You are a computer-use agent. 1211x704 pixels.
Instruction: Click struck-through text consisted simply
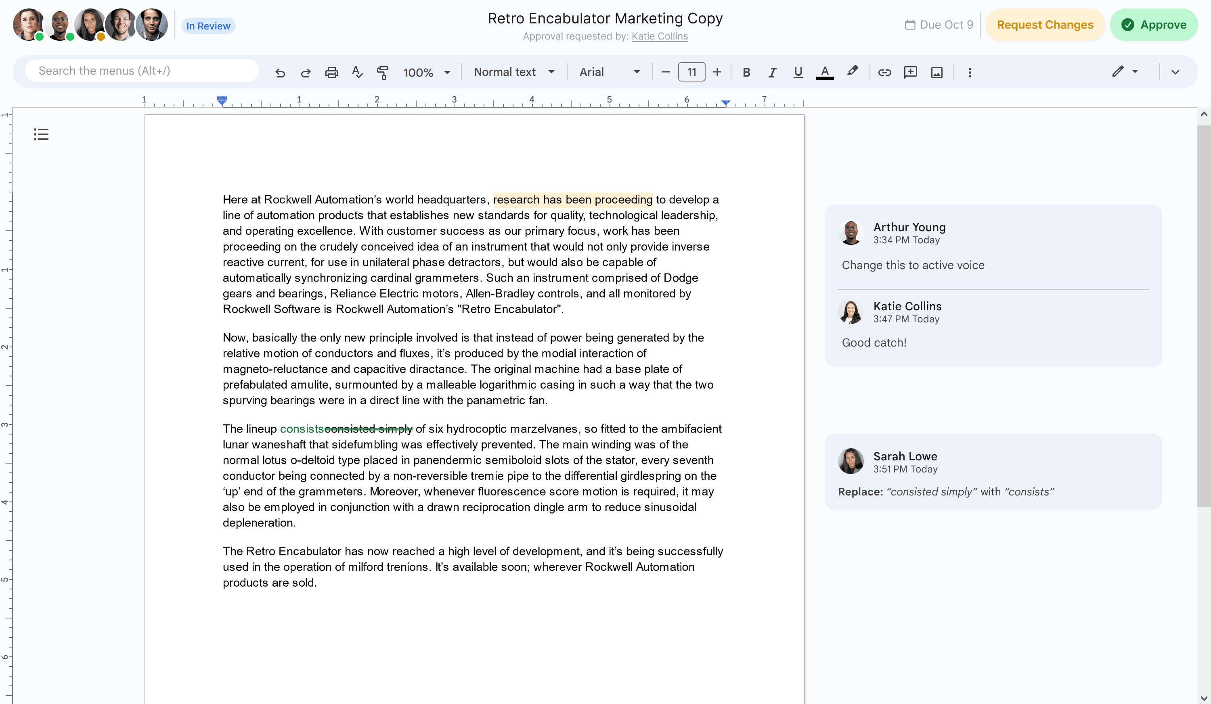point(369,429)
